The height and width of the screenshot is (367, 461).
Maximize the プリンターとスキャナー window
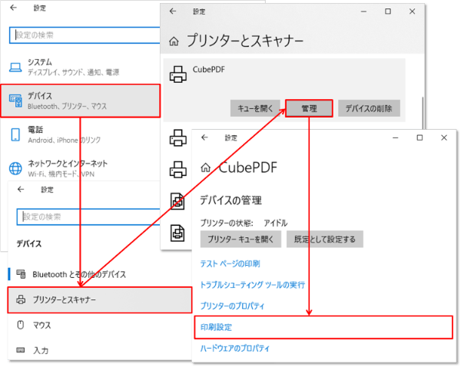[x=388, y=12]
